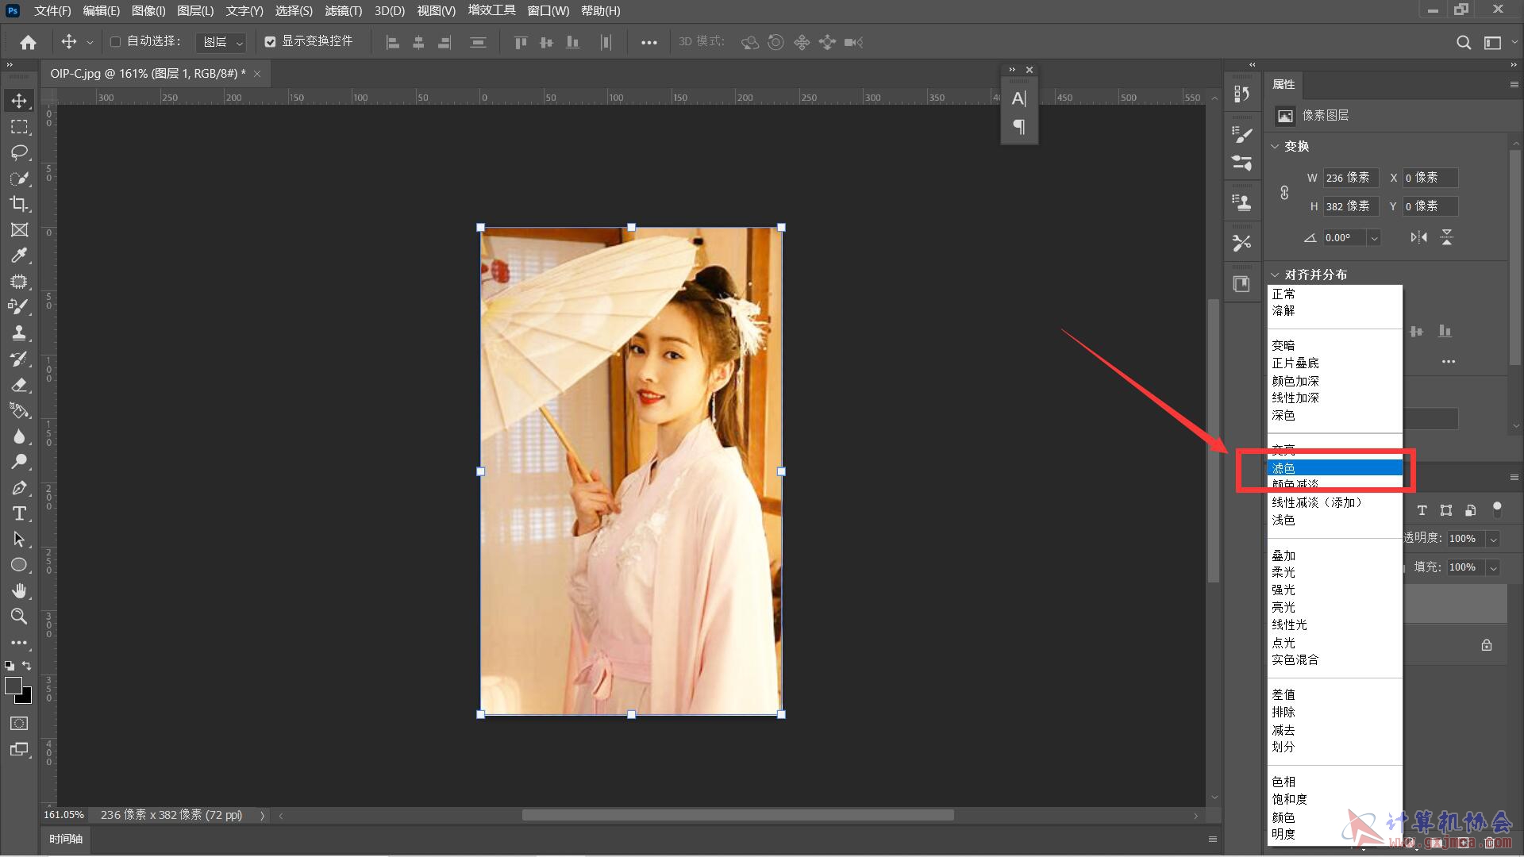Select the Lasso tool
The width and height of the screenshot is (1524, 857).
click(19, 152)
